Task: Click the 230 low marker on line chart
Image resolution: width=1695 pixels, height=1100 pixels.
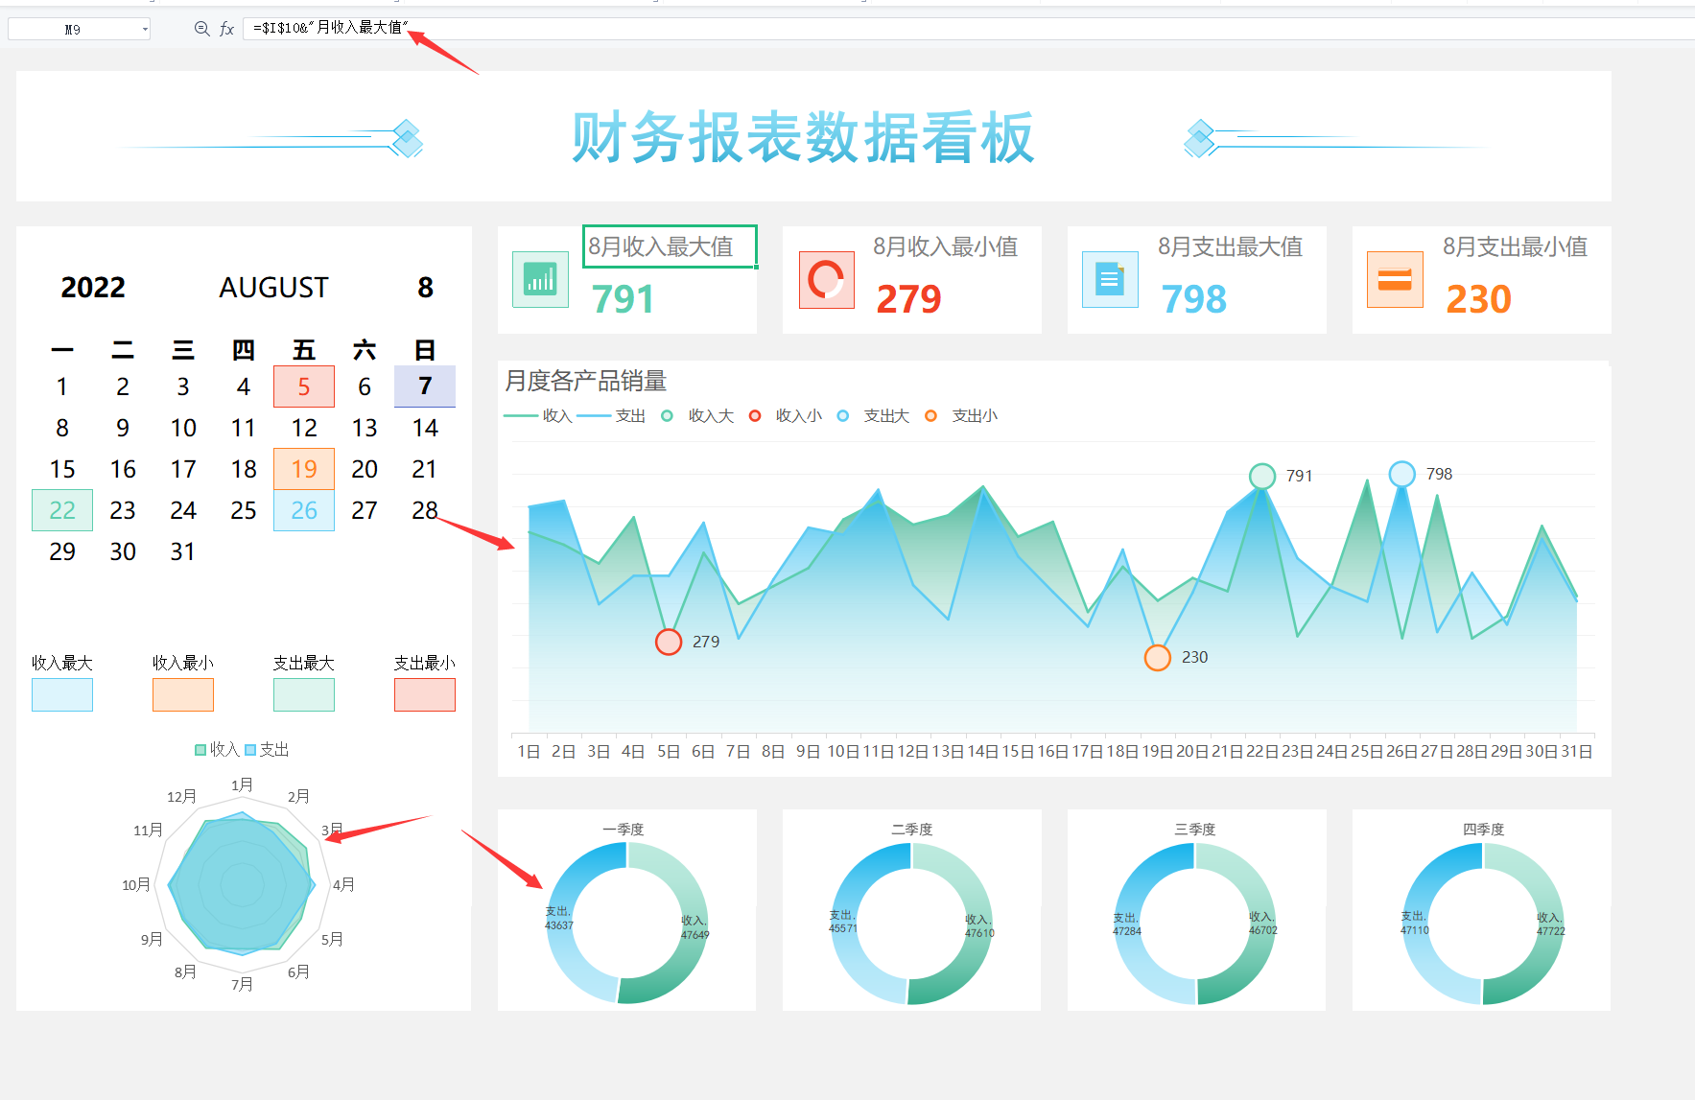Action: tap(1158, 658)
